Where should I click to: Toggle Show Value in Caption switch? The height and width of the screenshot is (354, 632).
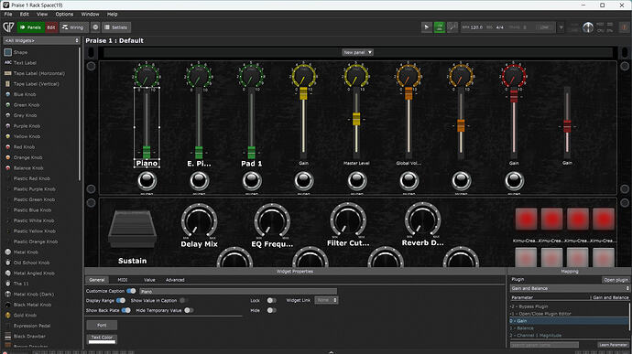click(183, 300)
